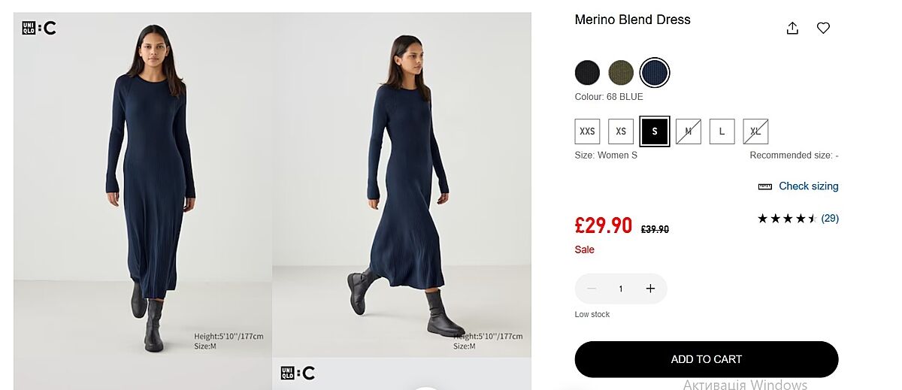
Task: Open the (29) reviews link
Action: pyautogui.click(x=830, y=219)
